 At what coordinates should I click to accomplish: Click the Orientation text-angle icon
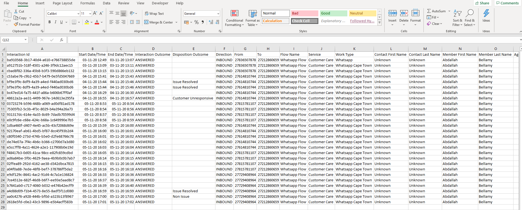tap(132, 13)
